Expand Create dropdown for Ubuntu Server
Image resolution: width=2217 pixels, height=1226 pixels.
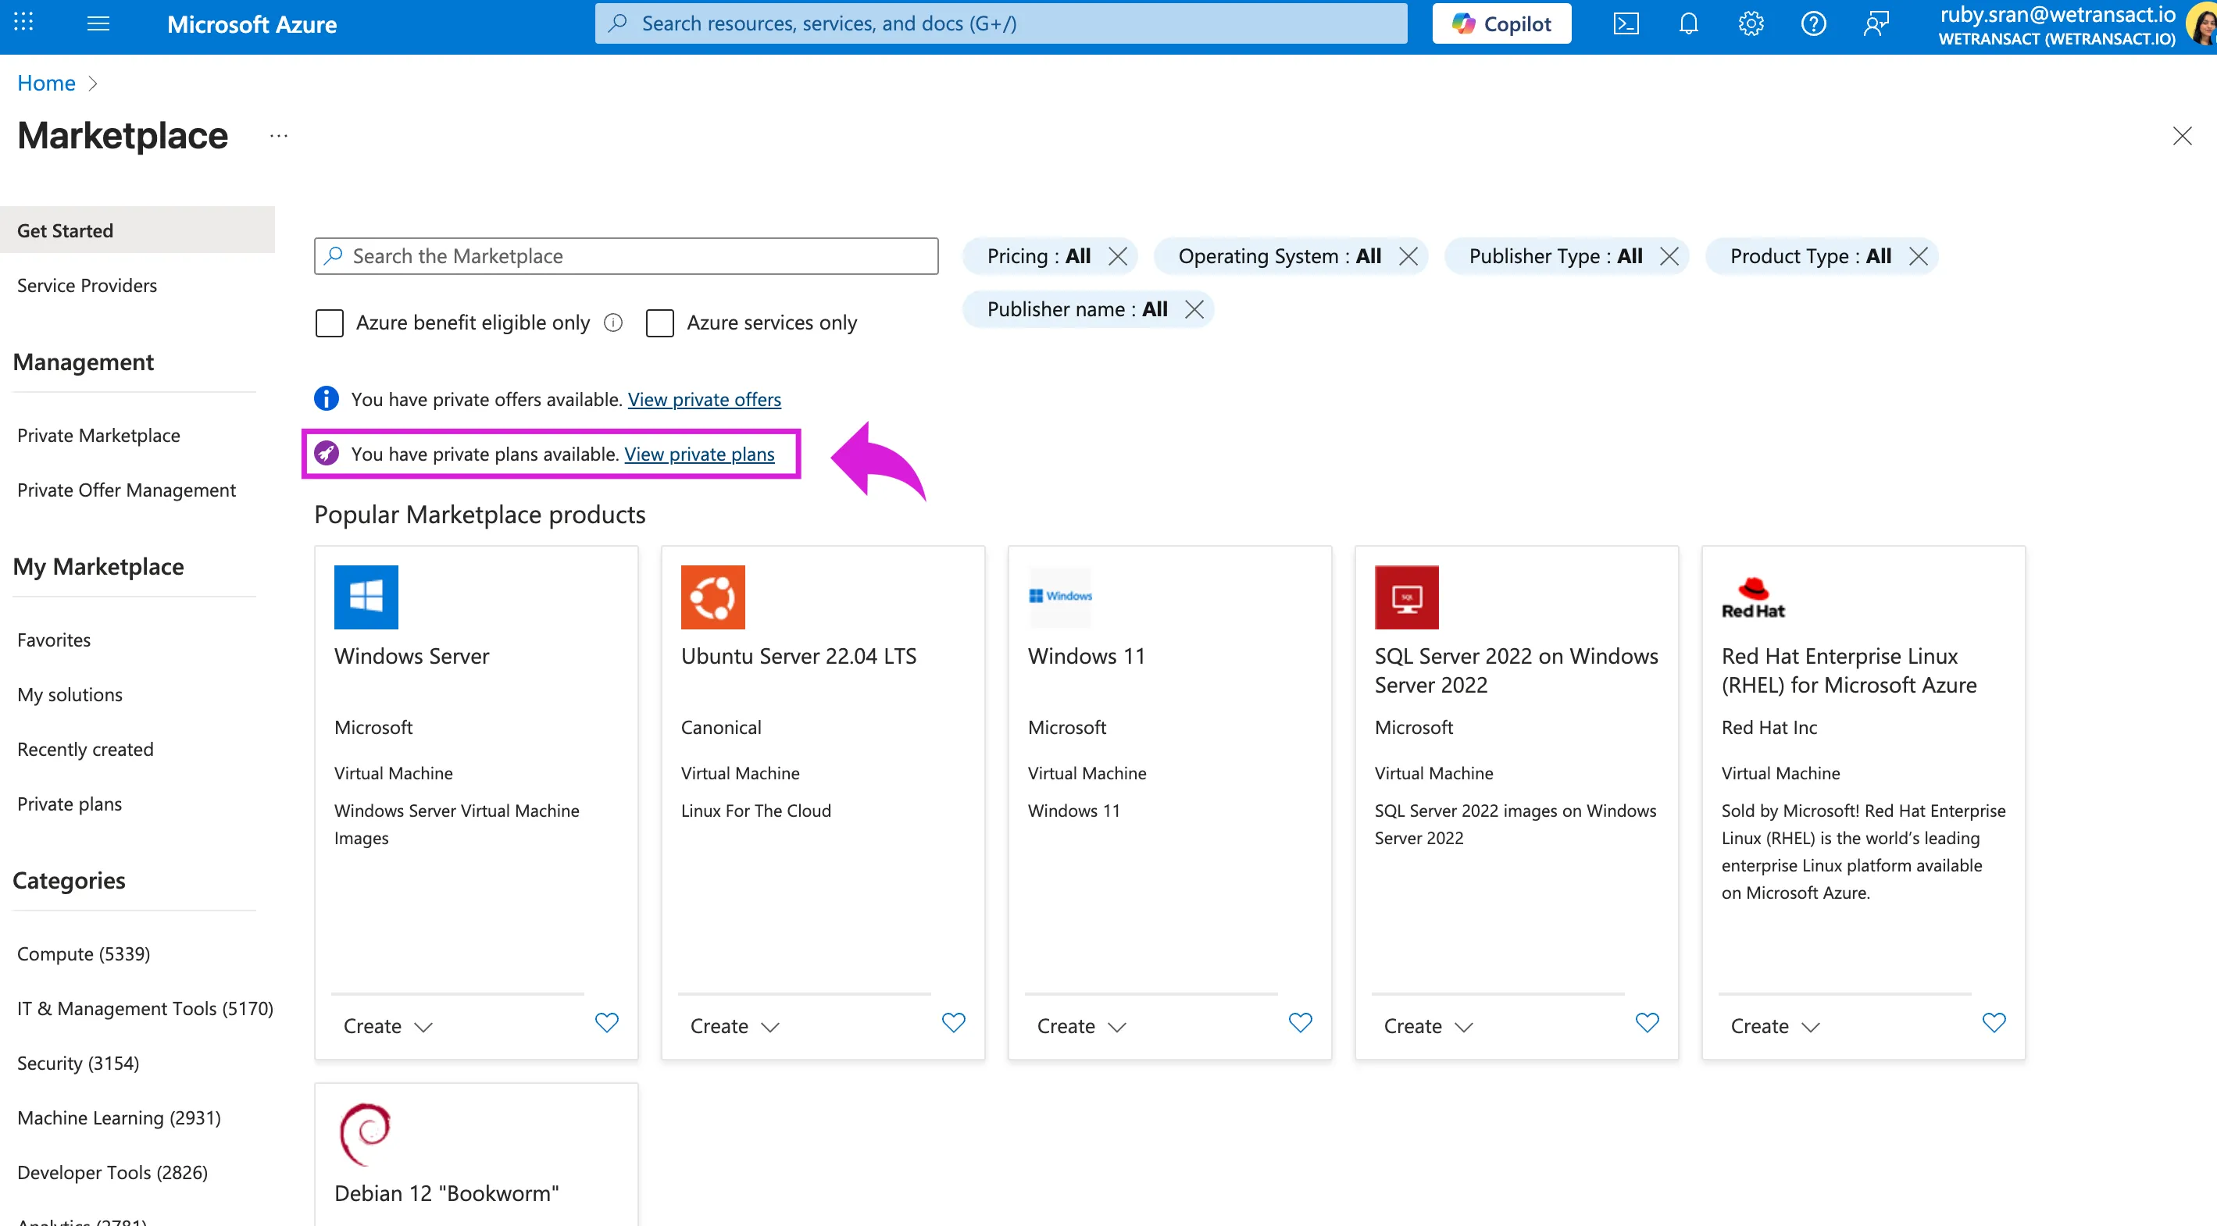click(734, 1026)
